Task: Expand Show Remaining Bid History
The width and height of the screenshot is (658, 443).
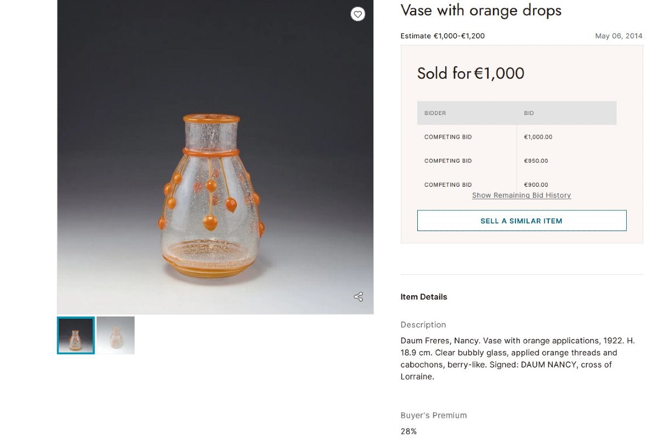Action: click(x=521, y=195)
